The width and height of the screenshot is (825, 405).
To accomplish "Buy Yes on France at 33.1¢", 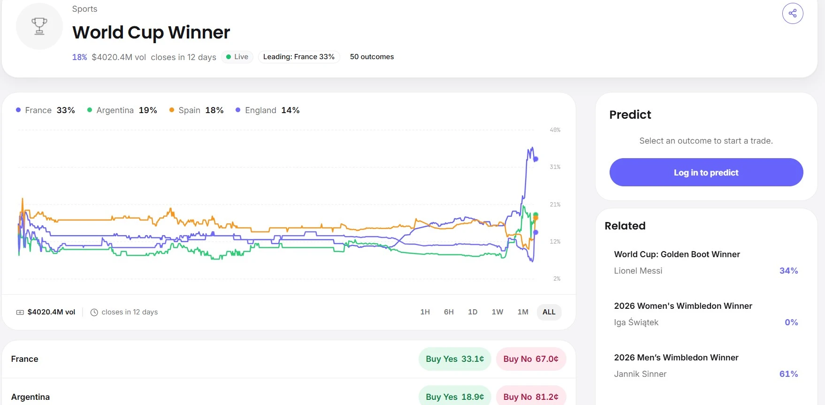I will (455, 359).
